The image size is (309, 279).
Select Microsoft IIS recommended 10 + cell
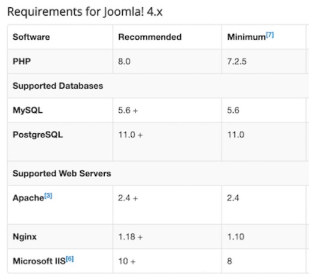tap(167, 261)
